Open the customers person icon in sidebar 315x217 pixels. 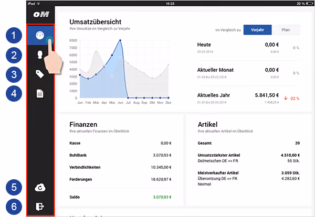pyautogui.click(x=40, y=55)
